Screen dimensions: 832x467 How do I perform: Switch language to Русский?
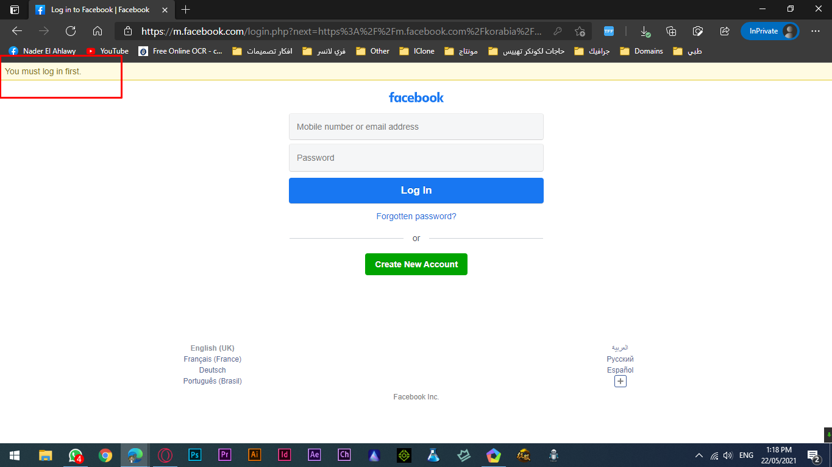tap(620, 359)
